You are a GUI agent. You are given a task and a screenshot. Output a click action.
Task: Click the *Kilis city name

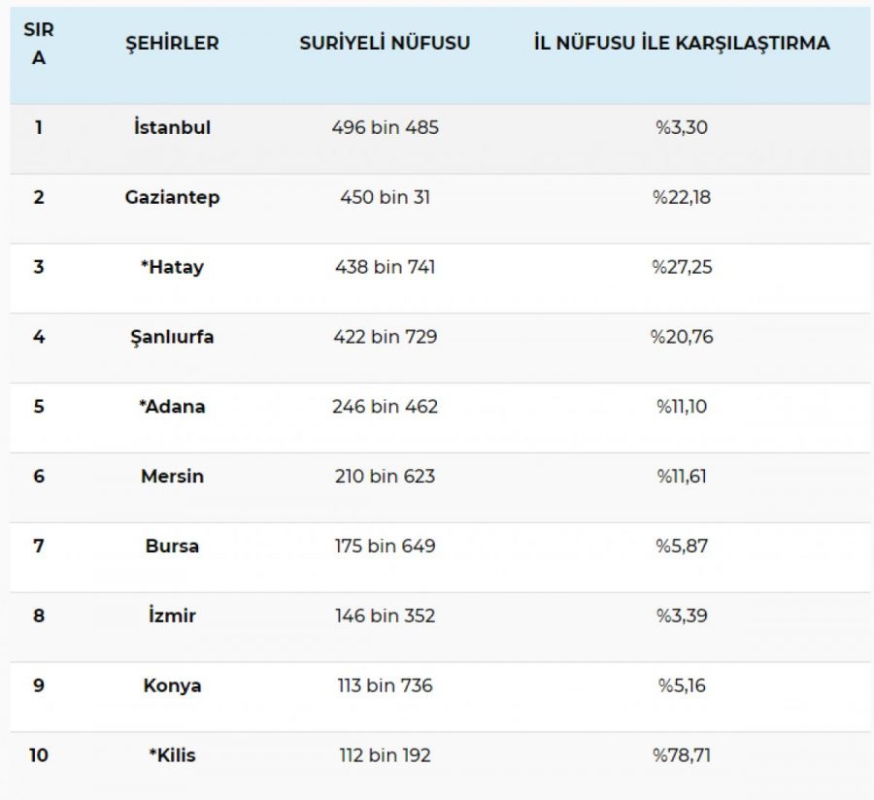[x=172, y=755]
